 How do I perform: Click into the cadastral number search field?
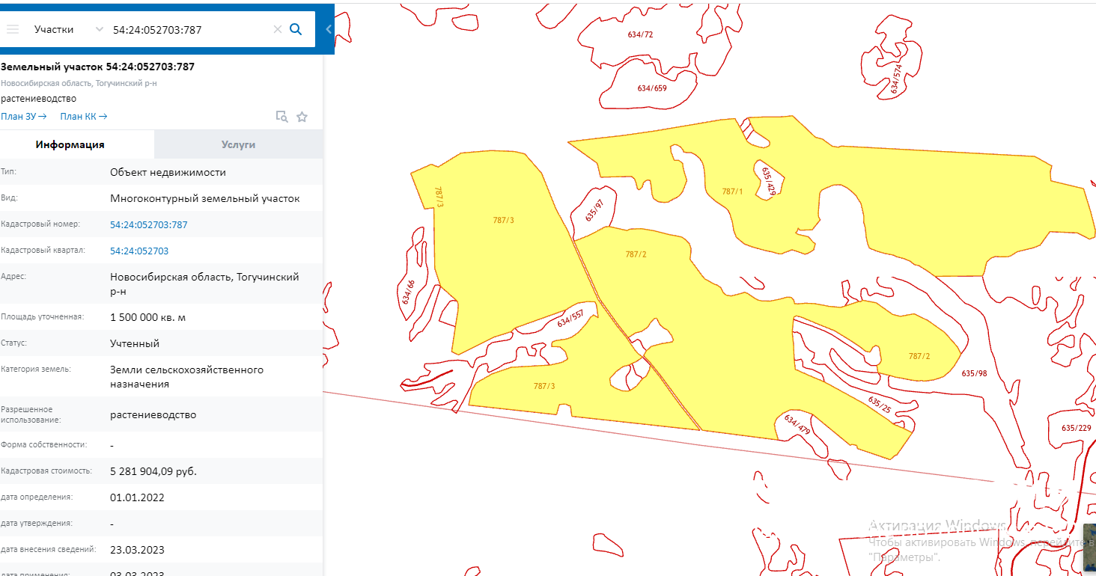tap(187, 29)
